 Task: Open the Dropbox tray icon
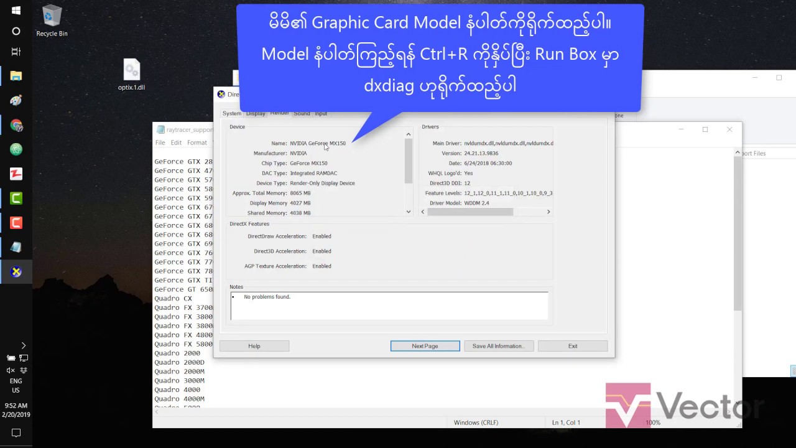click(x=24, y=370)
